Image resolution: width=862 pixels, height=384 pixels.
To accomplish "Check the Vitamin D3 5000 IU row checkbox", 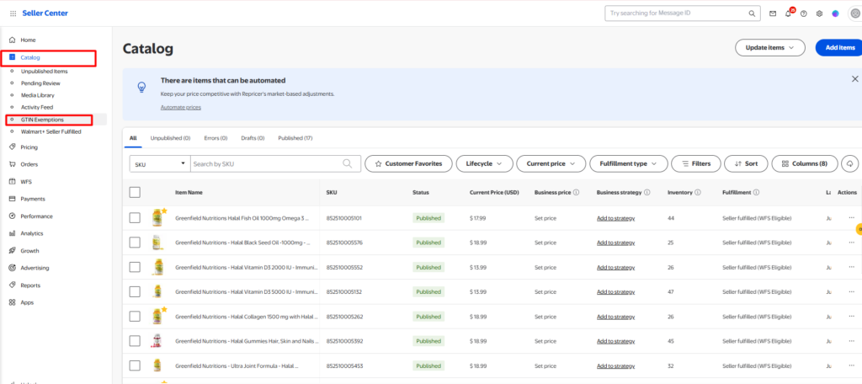I will (135, 291).
